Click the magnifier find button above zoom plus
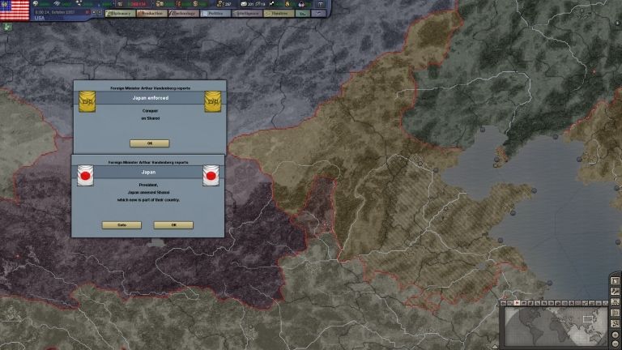Viewport: 622px width, 350px height. [616, 323]
